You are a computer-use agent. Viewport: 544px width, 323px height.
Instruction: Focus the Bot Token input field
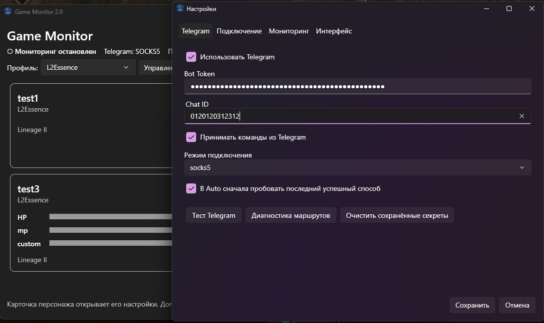click(358, 86)
